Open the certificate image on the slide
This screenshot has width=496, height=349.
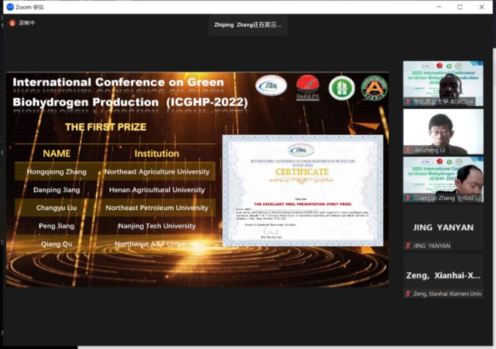(303, 191)
